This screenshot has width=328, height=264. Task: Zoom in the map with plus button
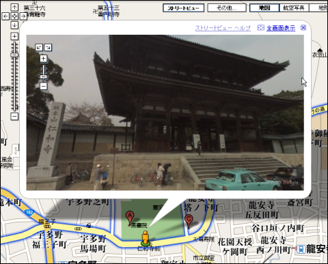click(x=14, y=36)
